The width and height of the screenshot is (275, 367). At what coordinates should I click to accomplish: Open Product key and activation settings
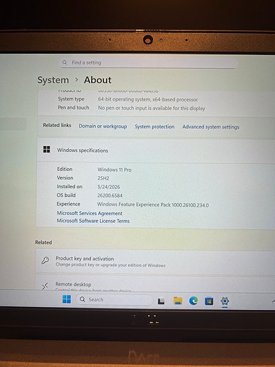(155, 262)
